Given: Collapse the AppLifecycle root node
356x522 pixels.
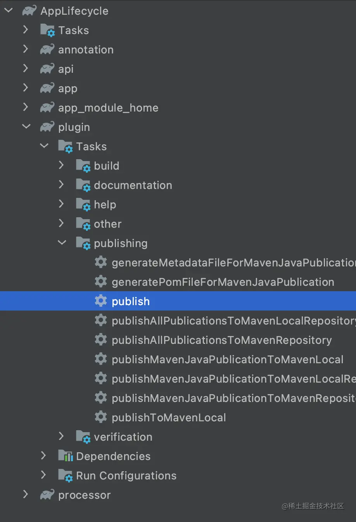Looking at the screenshot, I should [x=8, y=10].
